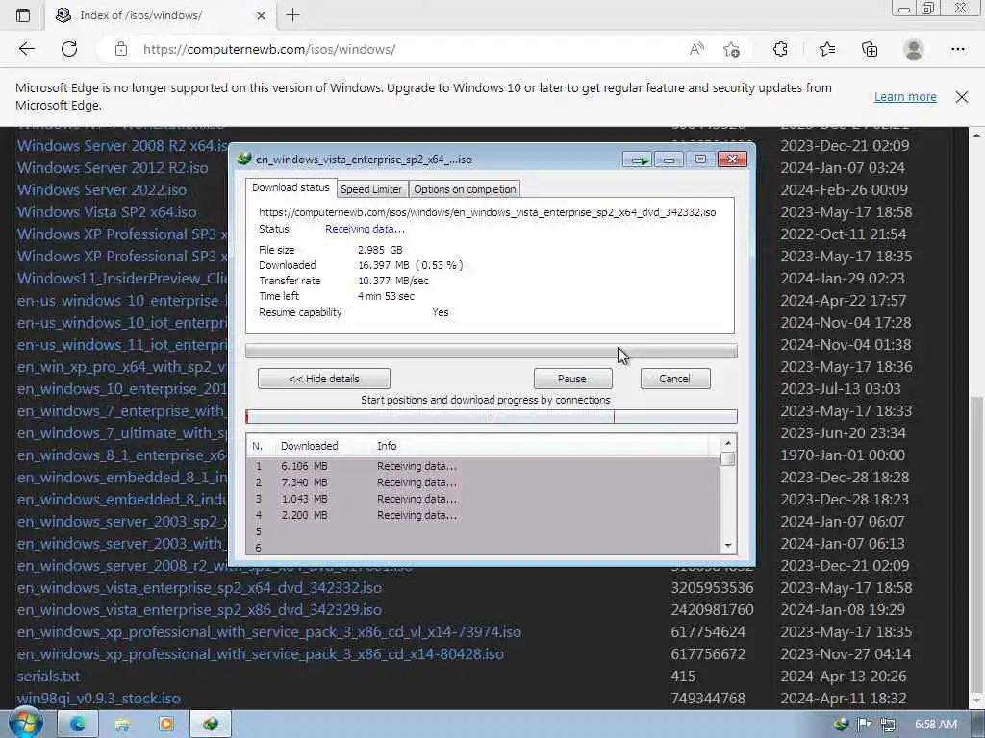Click Hide details button
This screenshot has width=985, height=738.
[324, 379]
